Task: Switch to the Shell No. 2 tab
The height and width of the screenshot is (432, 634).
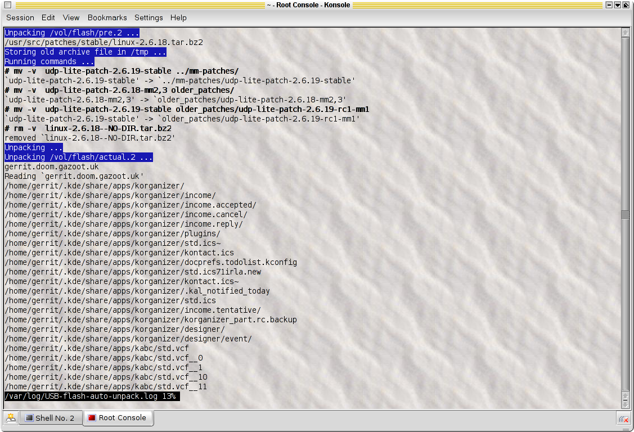Action: (x=51, y=418)
